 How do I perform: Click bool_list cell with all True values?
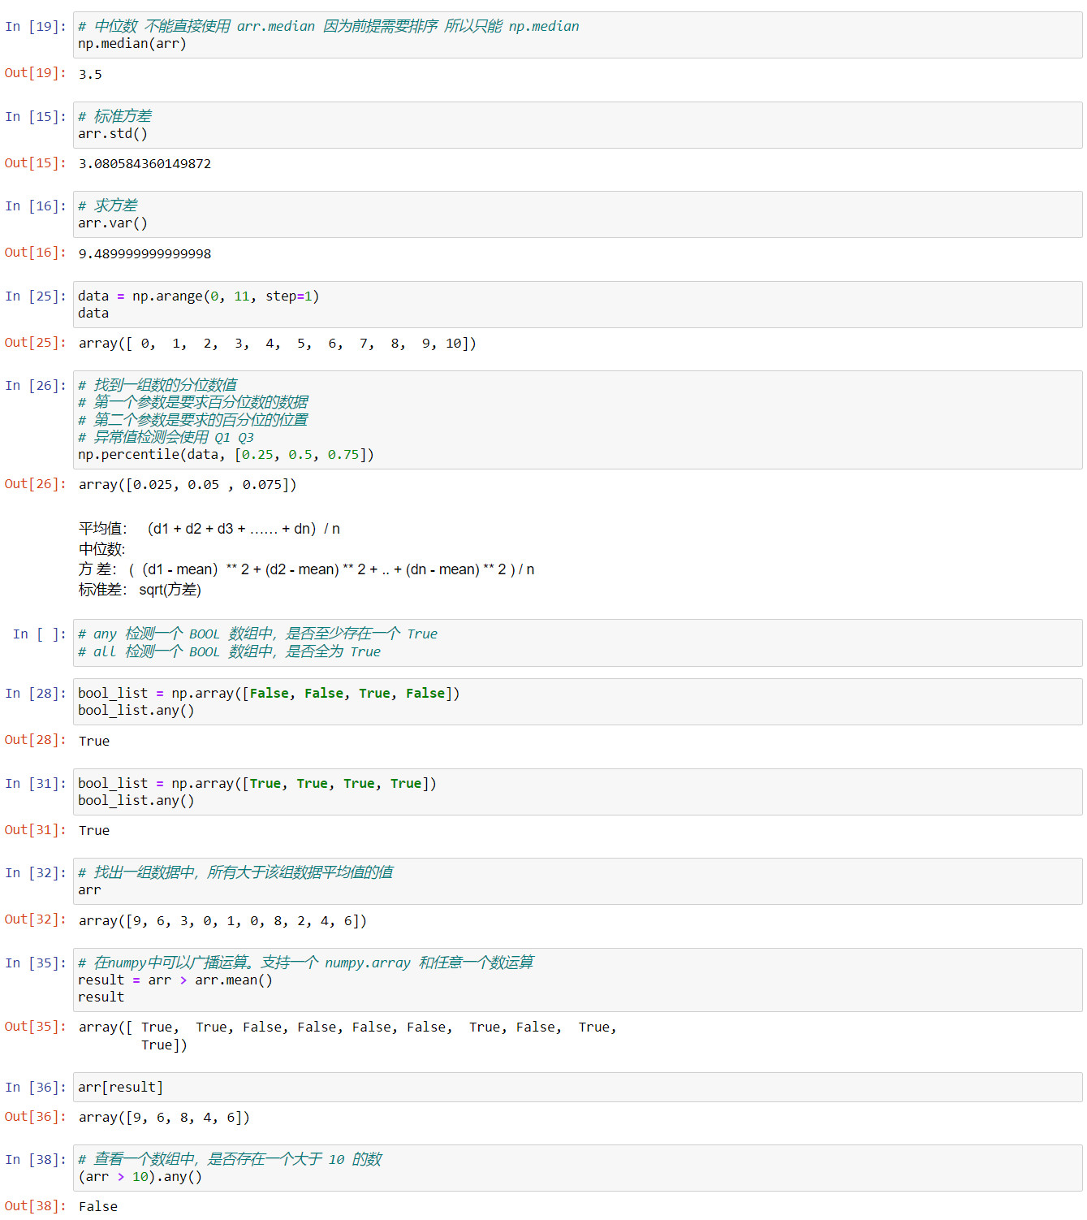(577, 792)
